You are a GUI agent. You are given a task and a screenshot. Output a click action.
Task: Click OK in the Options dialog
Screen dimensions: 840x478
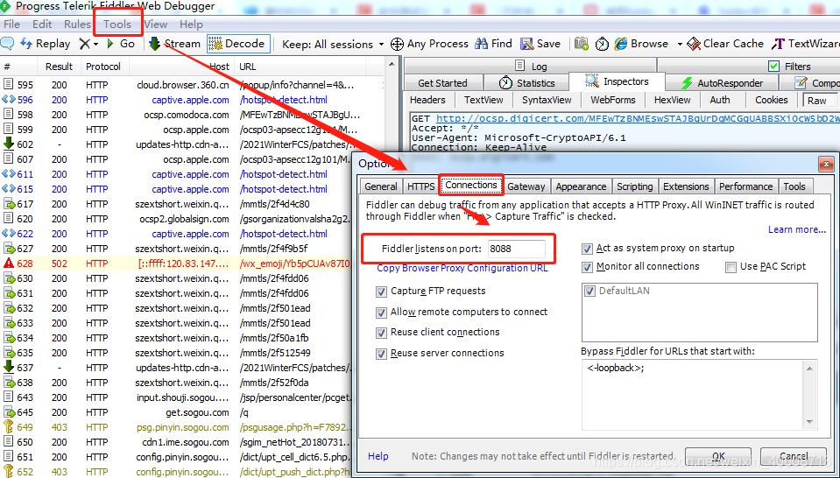[718, 457]
